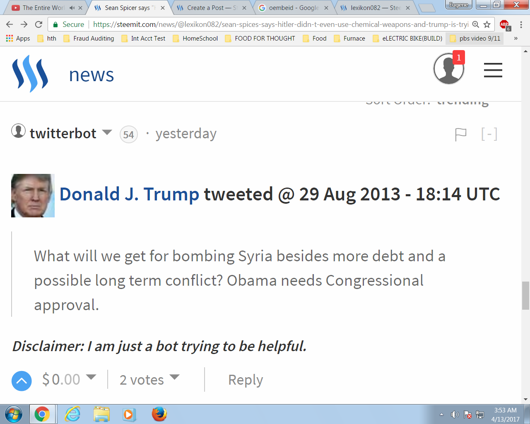The image size is (530, 424).
Task: Click the Steemit logo icon
Action: [x=30, y=74]
